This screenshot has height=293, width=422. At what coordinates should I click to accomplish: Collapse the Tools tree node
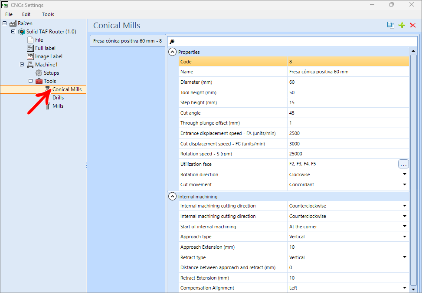pos(30,81)
